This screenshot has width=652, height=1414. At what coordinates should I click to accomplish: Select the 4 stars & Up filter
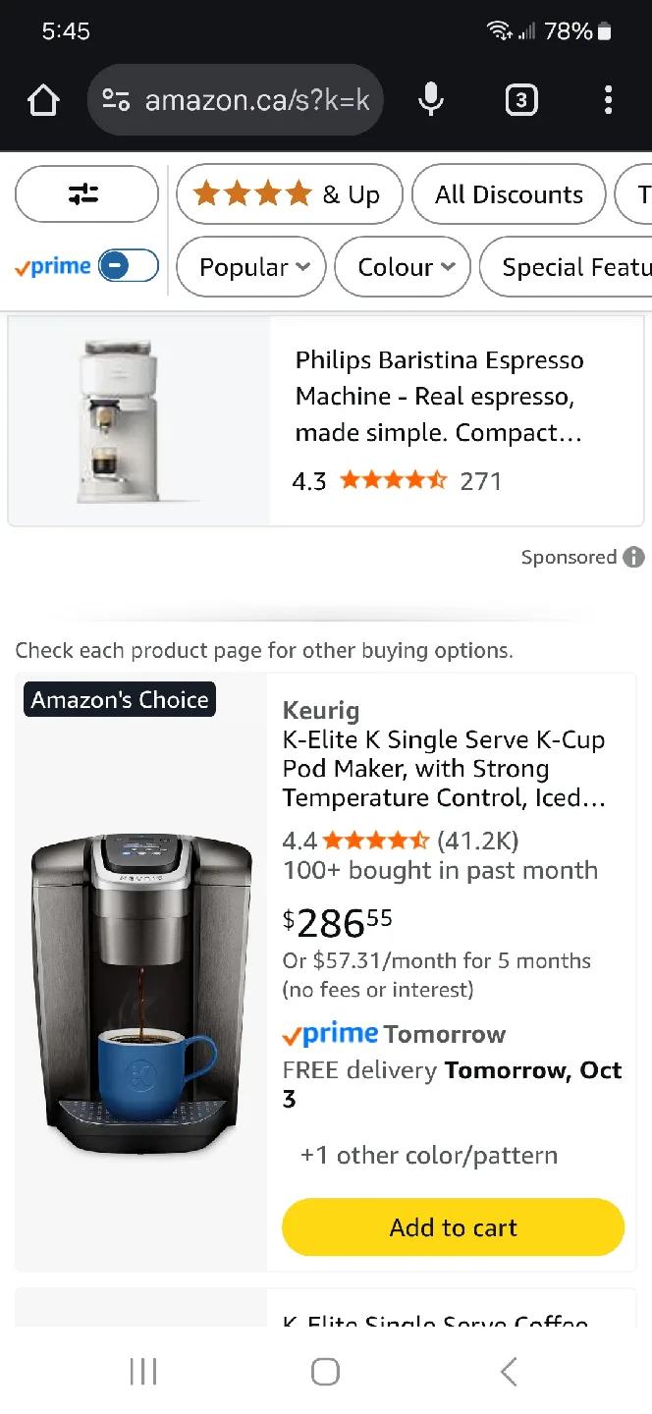click(289, 193)
